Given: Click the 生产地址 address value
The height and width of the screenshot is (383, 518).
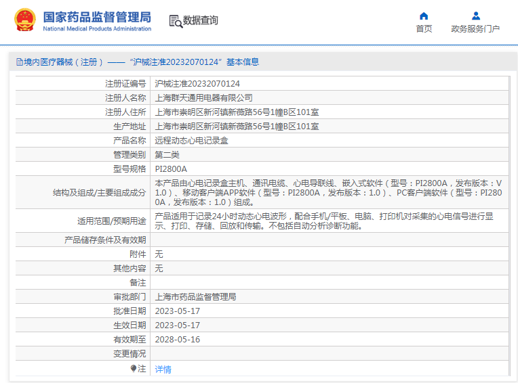Looking at the screenshot, I should (237, 127).
